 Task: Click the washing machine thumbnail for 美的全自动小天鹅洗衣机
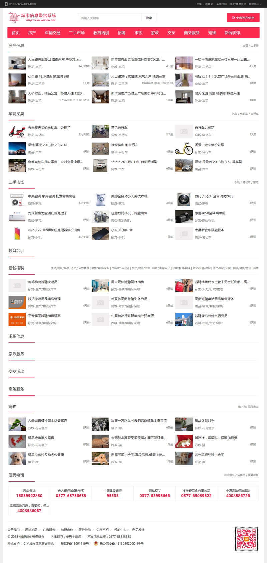point(100,200)
